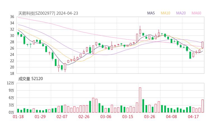This screenshot has height=123, width=207.
Task: Click the 01-18 date axis label
Action: coord(18,117)
